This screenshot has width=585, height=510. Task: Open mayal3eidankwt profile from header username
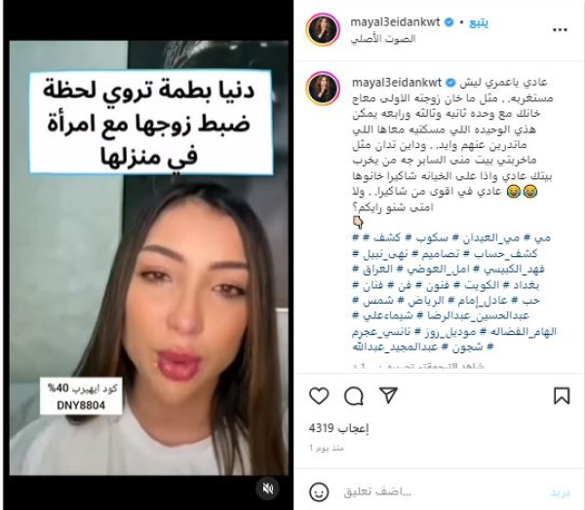click(395, 22)
